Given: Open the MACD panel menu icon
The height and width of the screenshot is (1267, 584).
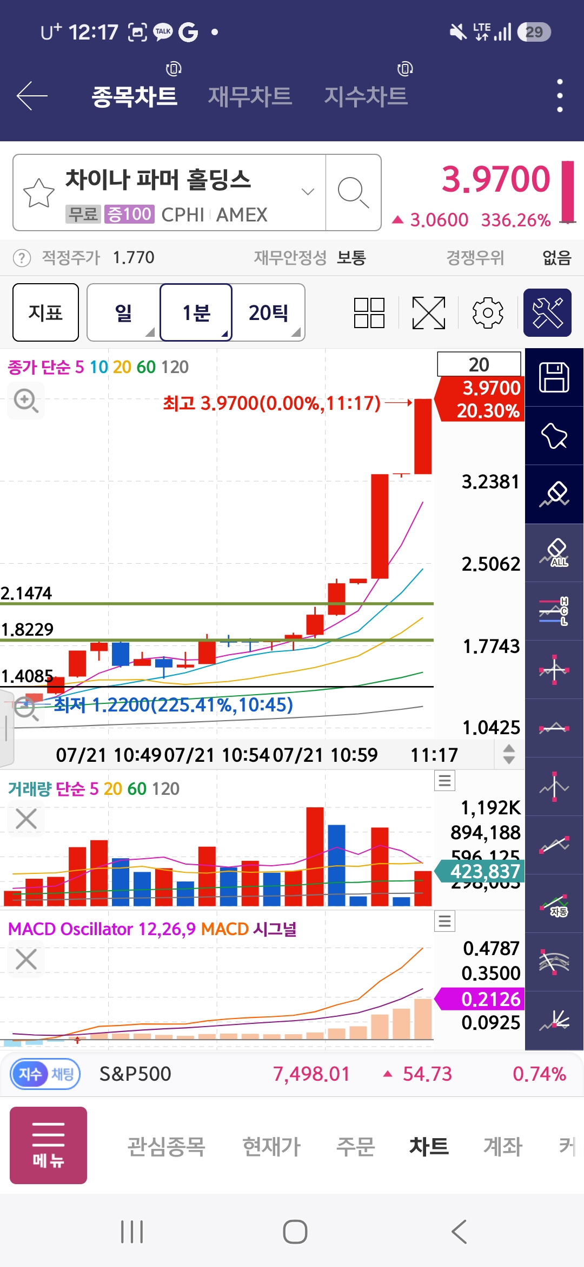Looking at the screenshot, I should (x=445, y=921).
